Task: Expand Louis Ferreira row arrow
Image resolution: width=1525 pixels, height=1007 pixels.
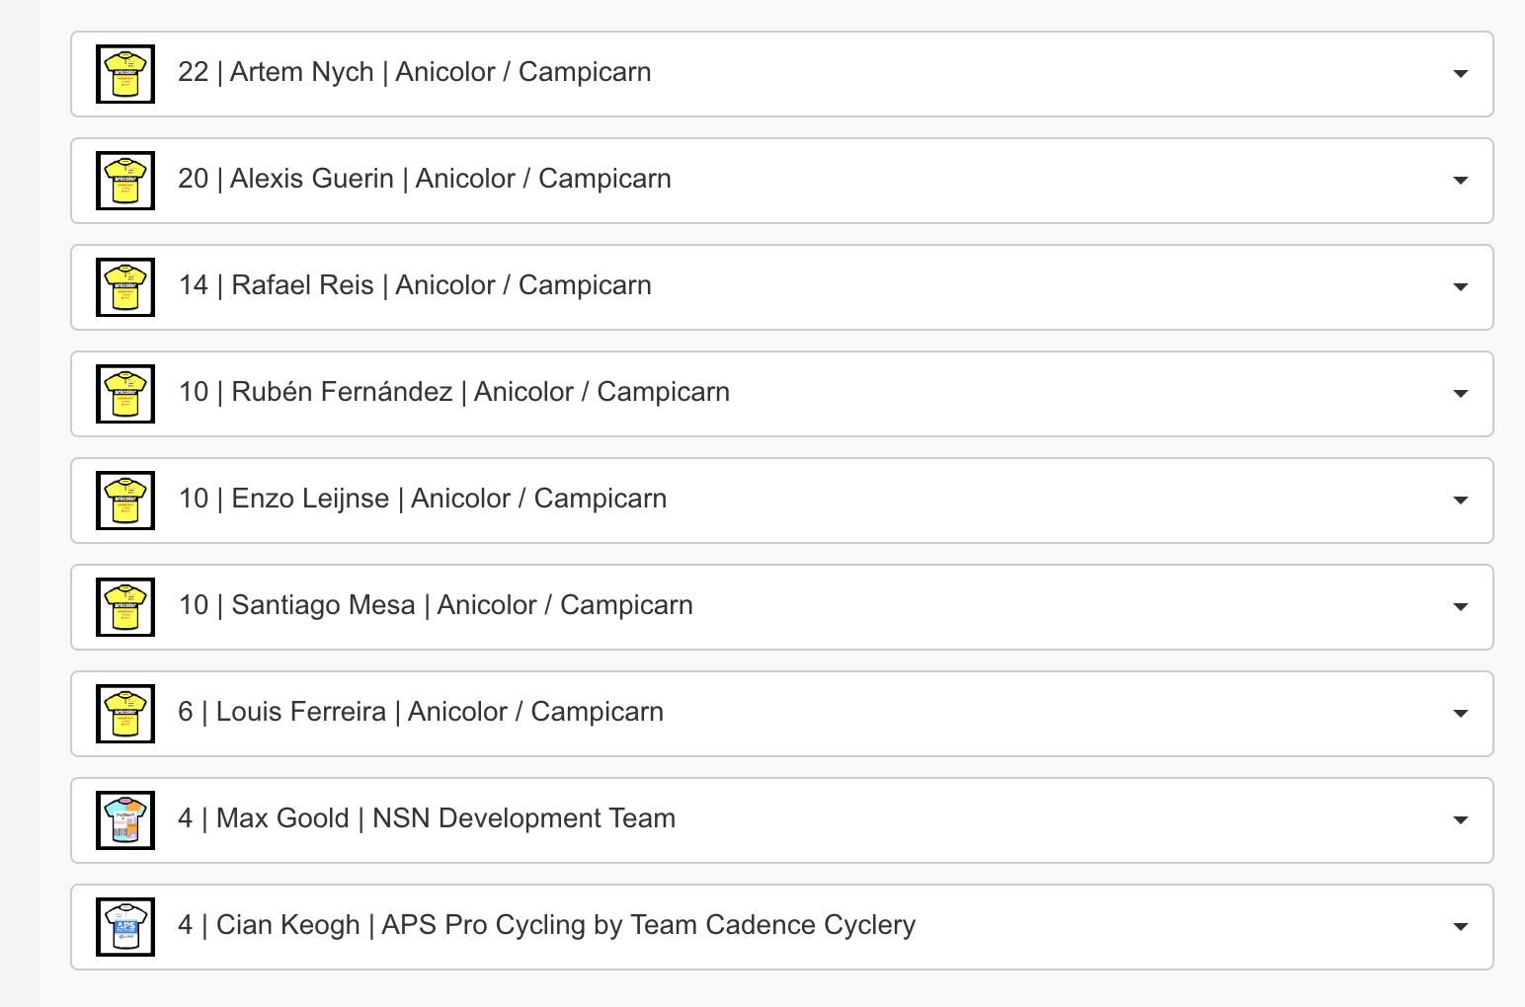Action: 1461,714
